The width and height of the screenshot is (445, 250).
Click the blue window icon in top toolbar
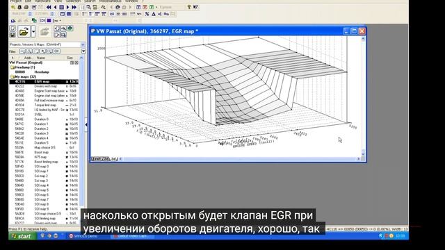[138, 7]
